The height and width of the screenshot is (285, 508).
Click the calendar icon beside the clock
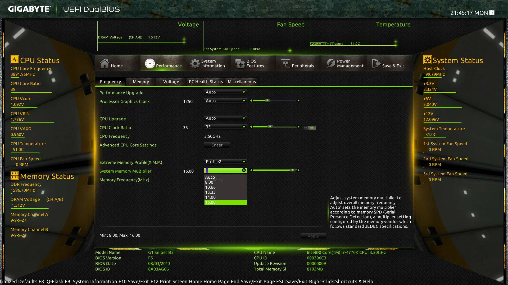(x=492, y=12)
